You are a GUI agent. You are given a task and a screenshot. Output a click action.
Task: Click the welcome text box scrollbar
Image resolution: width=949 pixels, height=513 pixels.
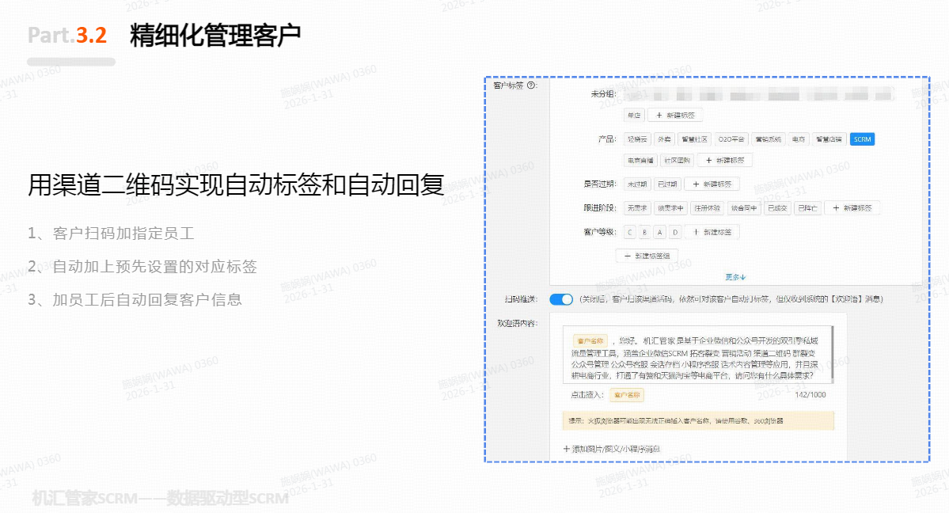pos(831,353)
